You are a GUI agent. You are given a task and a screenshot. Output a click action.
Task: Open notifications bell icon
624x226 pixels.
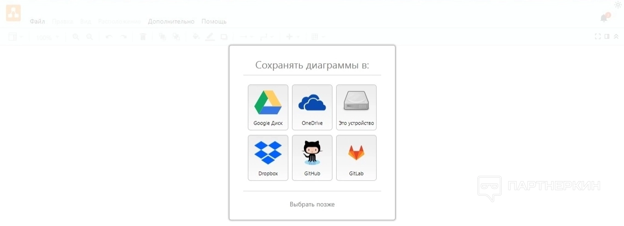coord(604,18)
